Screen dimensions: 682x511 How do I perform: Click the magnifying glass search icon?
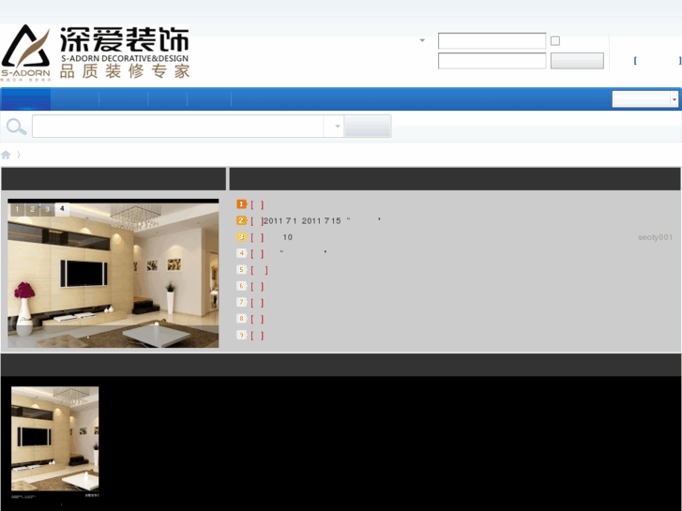point(17,127)
